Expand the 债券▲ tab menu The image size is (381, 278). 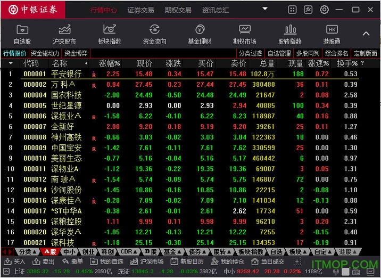coord(197,252)
